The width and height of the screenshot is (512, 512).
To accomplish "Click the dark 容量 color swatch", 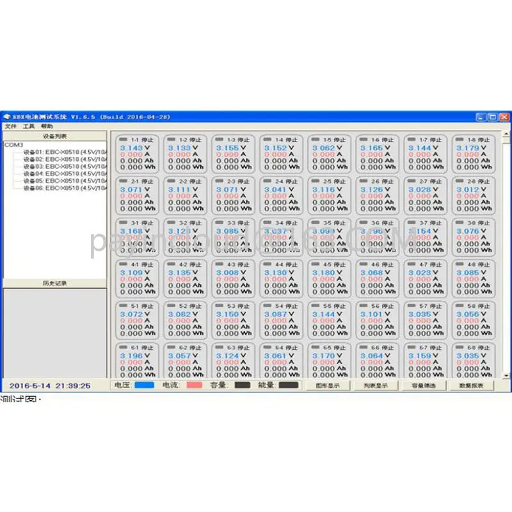I will [x=243, y=385].
